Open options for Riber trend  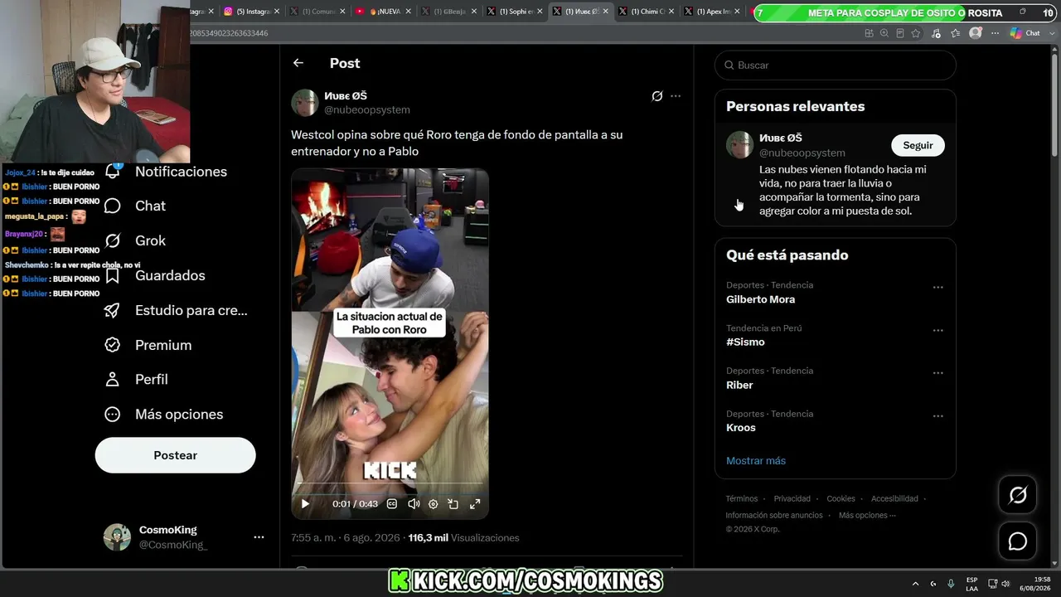(938, 373)
